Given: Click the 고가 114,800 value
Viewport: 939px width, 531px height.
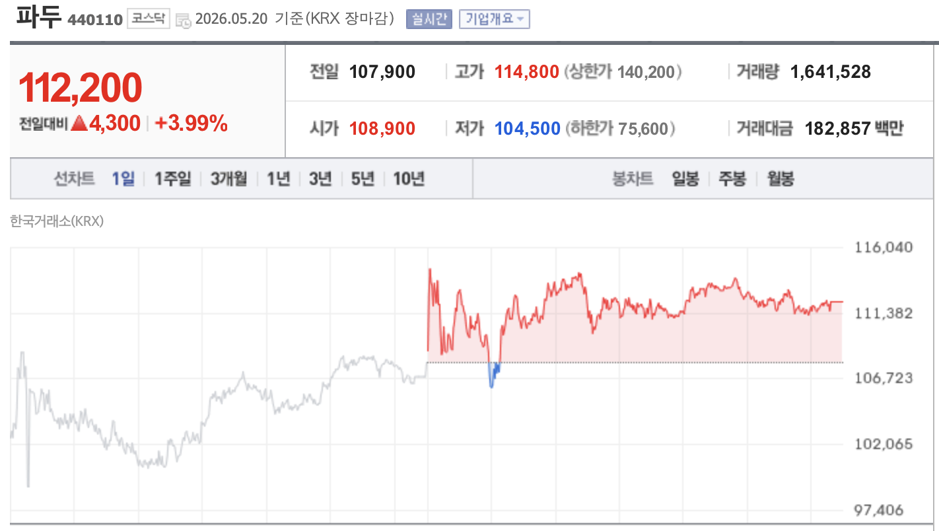Looking at the screenshot, I should pos(527,72).
